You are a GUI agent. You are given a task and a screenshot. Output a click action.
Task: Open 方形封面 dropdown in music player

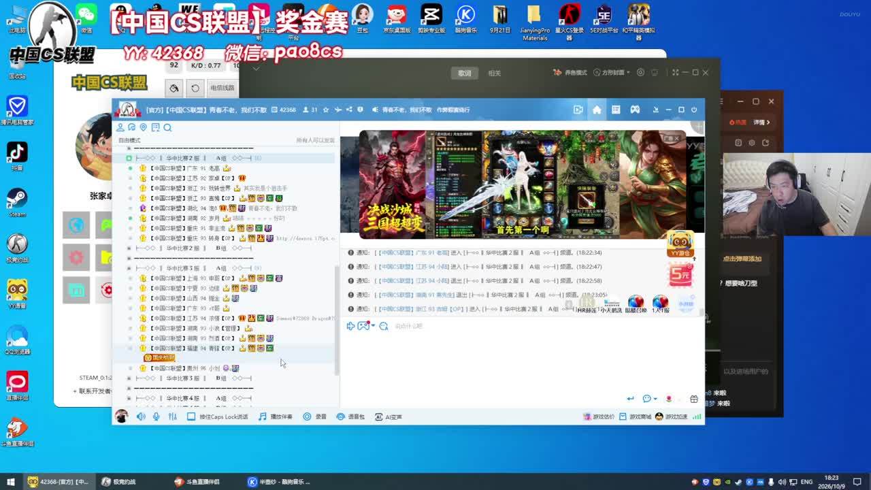tap(612, 73)
